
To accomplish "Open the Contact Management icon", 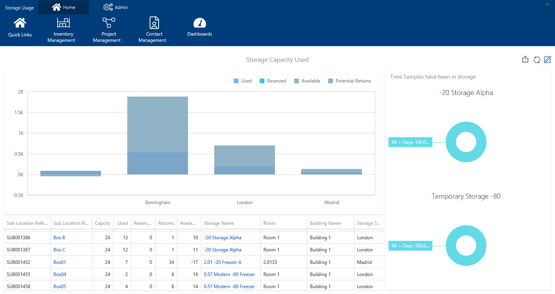I will click(x=154, y=23).
